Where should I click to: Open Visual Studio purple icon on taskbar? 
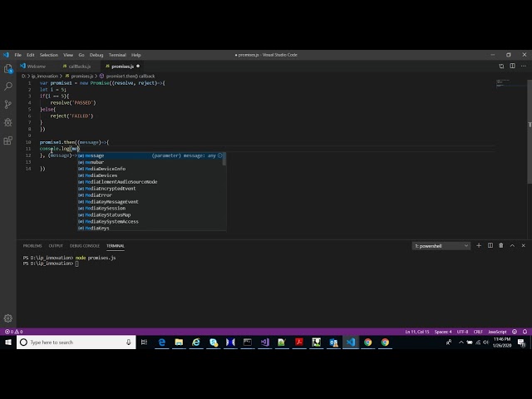tap(264, 342)
